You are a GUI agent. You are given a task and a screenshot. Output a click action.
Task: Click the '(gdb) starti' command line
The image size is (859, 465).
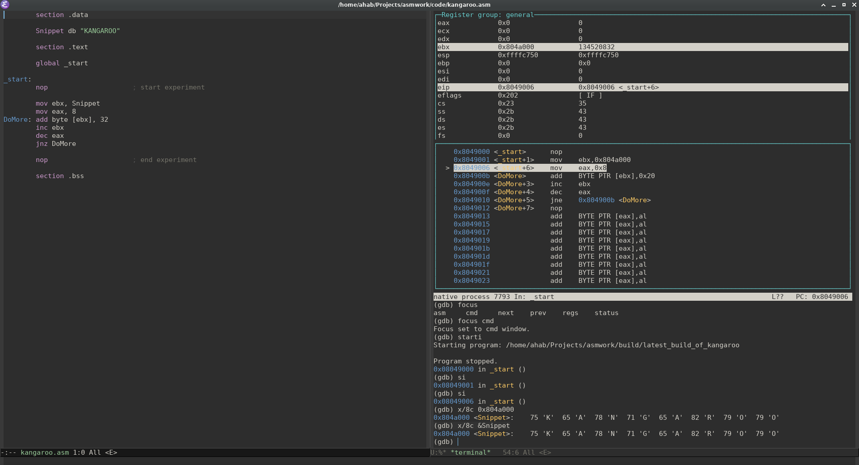[458, 337]
